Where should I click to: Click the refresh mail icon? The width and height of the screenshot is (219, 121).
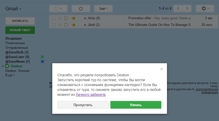[x=81, y=9]
